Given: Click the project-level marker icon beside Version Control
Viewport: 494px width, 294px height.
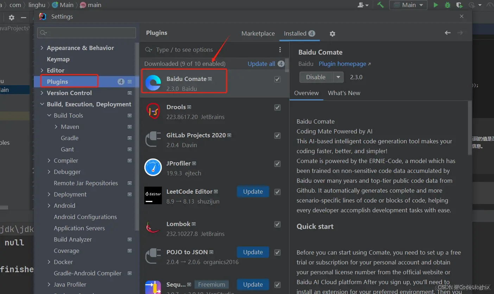Looking at the screenshot, I should pyautogui.click(x=129, y=93).
